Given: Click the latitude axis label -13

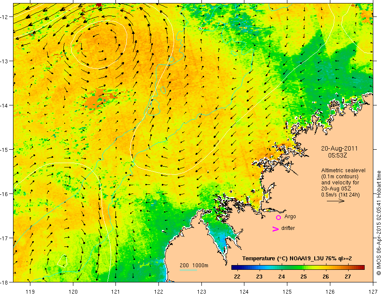Looking at the screenshot, I should (5, 61).
